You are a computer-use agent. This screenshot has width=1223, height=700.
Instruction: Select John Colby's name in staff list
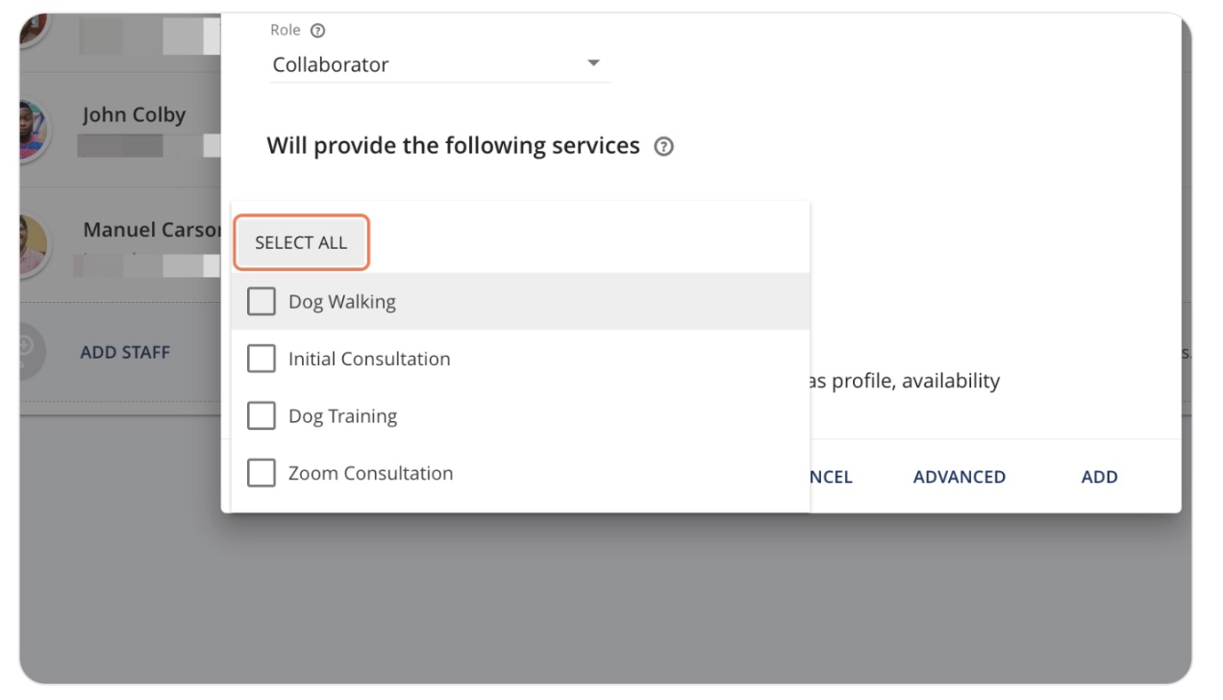[134, 114]
